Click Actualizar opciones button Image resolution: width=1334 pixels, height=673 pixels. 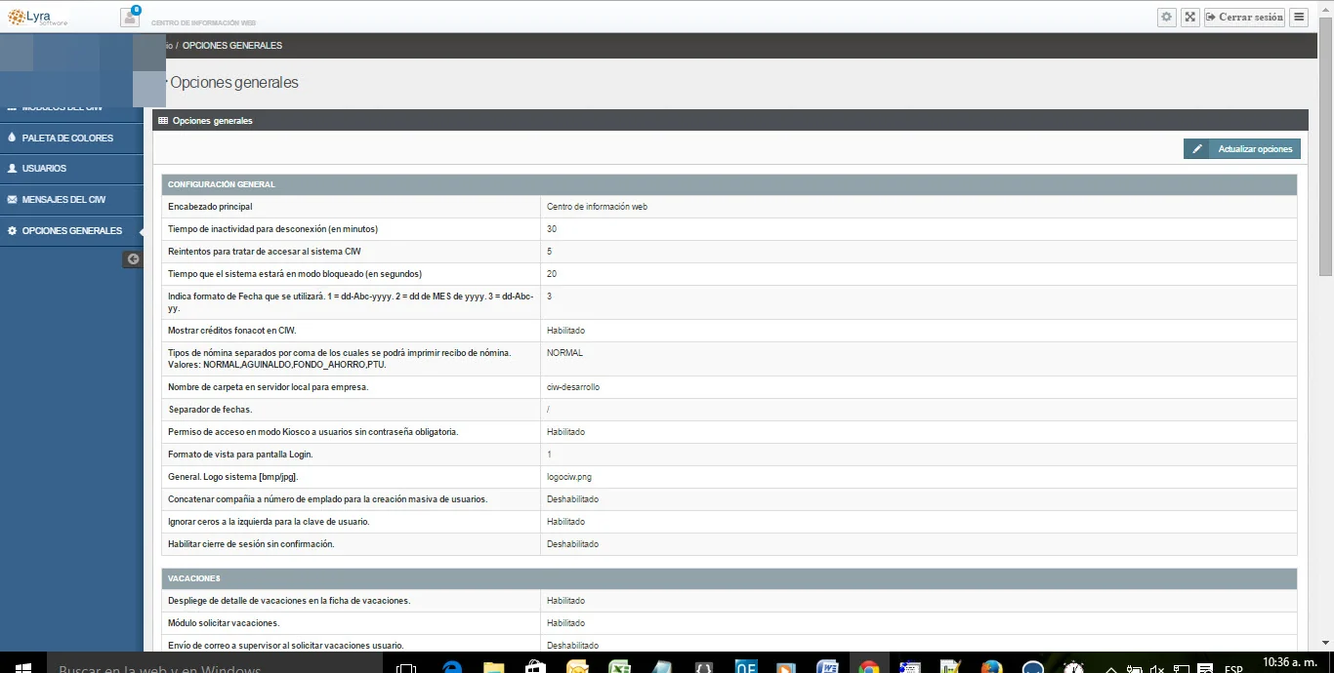[x=1242, y=149]
